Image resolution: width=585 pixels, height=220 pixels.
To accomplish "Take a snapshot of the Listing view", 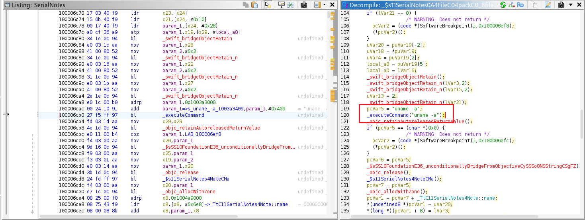I will [303, 5].
